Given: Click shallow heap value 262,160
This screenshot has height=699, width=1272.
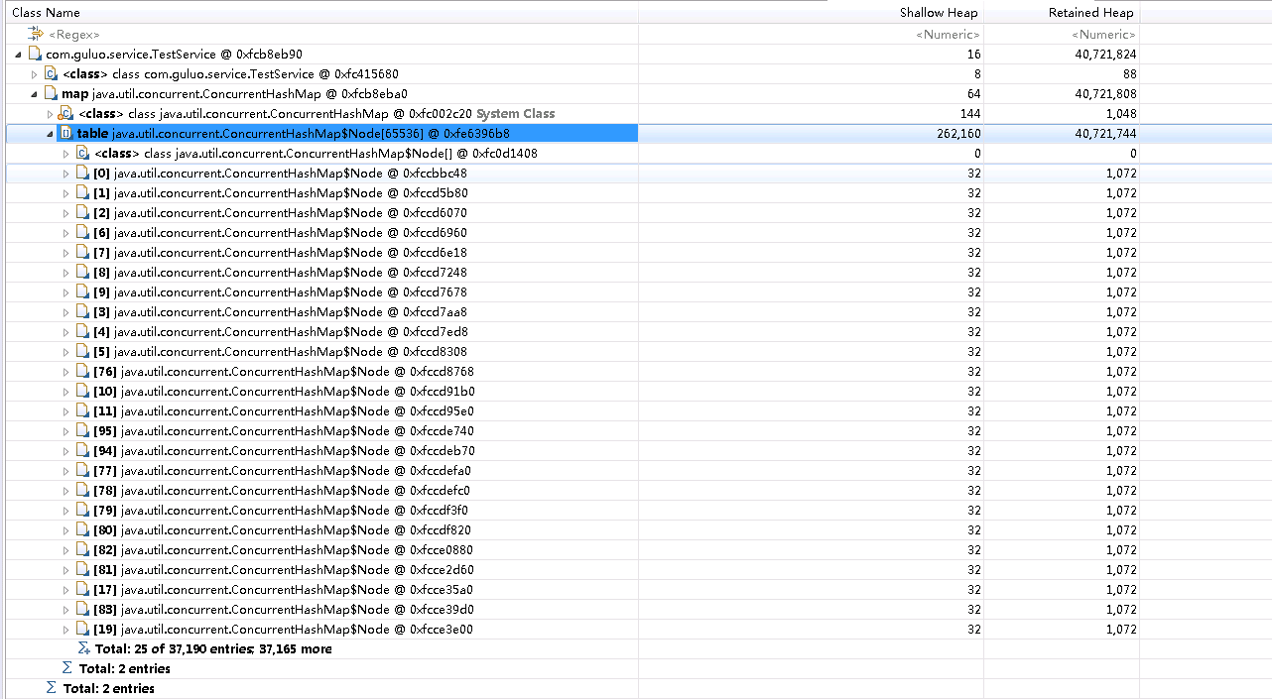Looking at the screenshot, I should tap(957, 134).
